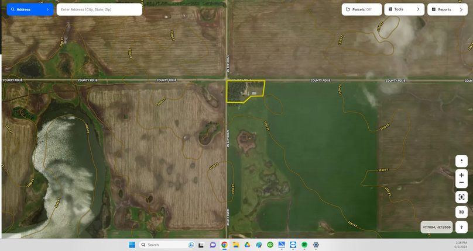This screenshot has height=251, width=473.
Task: Click the Reports document icon
Action: tap(433, 9)
